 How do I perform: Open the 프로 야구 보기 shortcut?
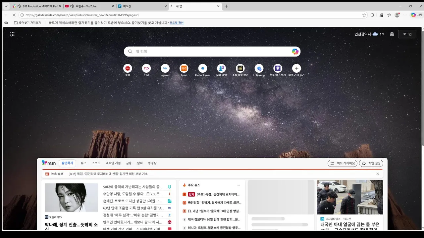click(x=278, y=70)
